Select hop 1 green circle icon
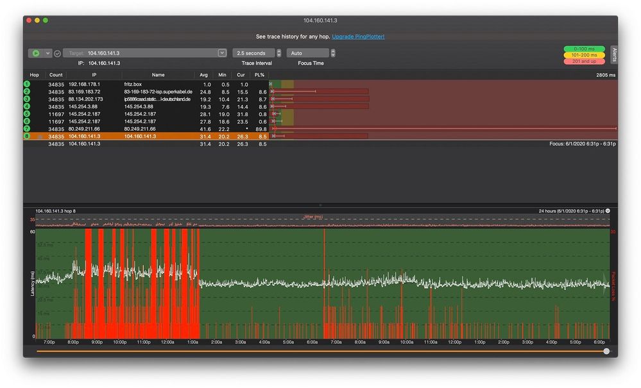641x388 pixels. tap(27, 84)
